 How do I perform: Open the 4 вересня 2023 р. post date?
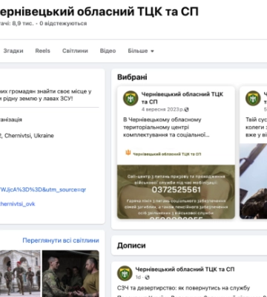(x=162, y=109)
